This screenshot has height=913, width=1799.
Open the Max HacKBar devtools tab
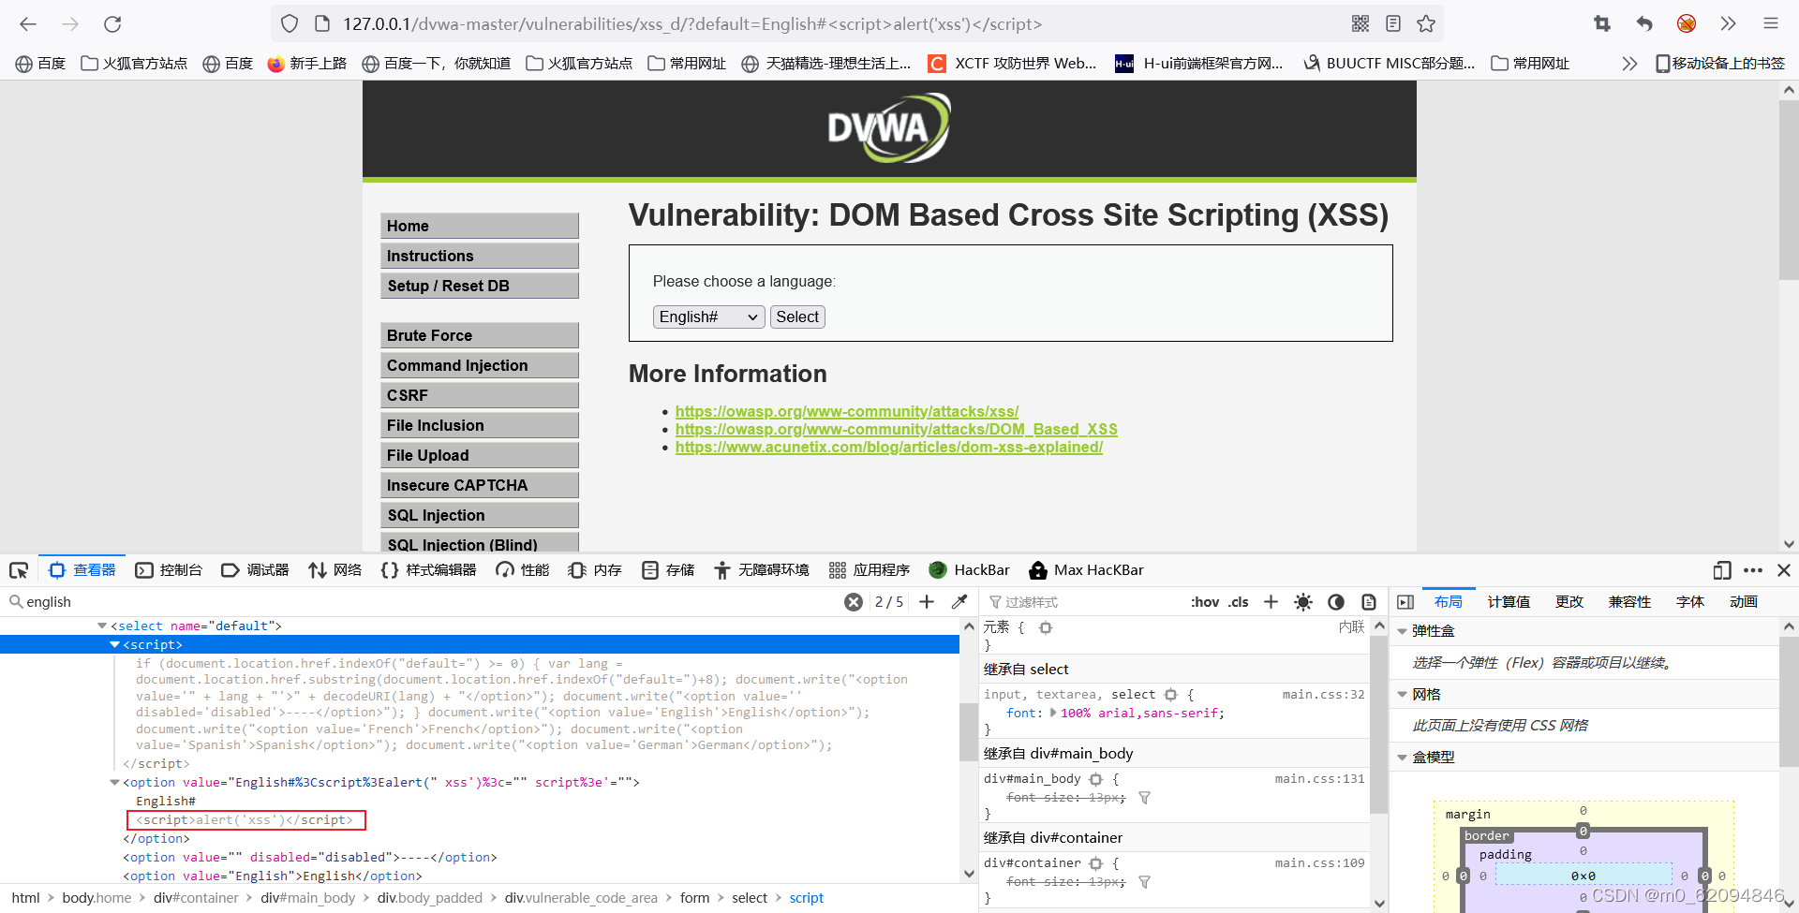[x=1086, y=570]
